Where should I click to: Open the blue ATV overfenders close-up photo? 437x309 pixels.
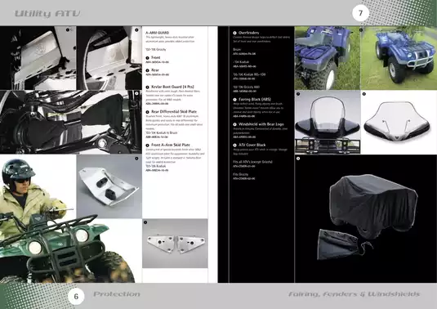(328, 58)
